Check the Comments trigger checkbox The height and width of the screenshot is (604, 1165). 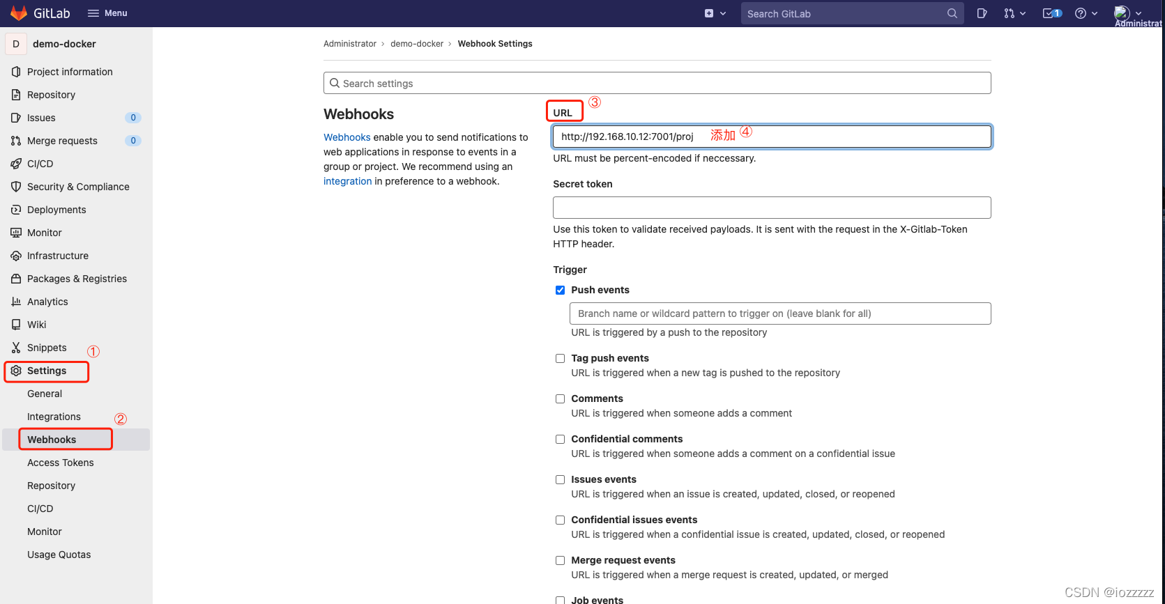(x=560, y=398)
